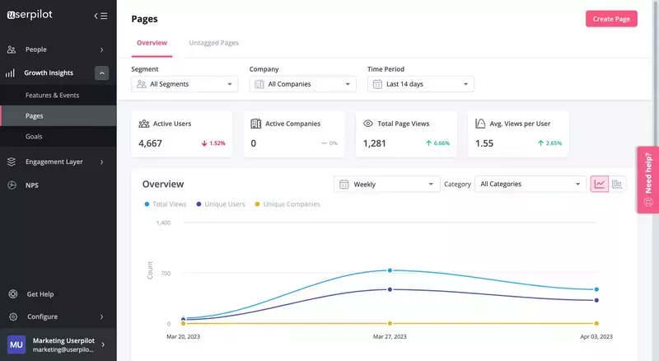Switch to the Untagged Pages tab
The height and width of the screenshot is (361, 659).
[213, 43]
